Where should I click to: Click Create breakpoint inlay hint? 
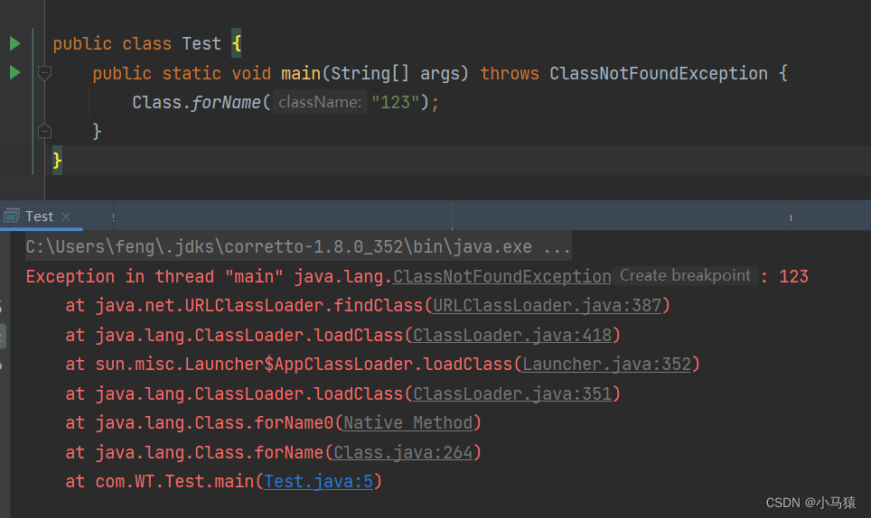pos(685,275)
